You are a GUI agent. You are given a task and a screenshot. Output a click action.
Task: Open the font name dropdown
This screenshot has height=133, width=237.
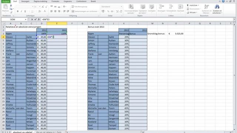tap(33, 7)
